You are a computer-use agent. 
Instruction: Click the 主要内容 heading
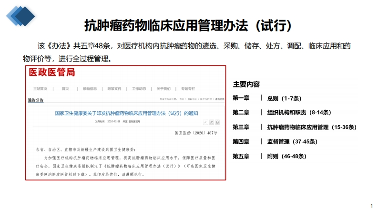(246, 85)
